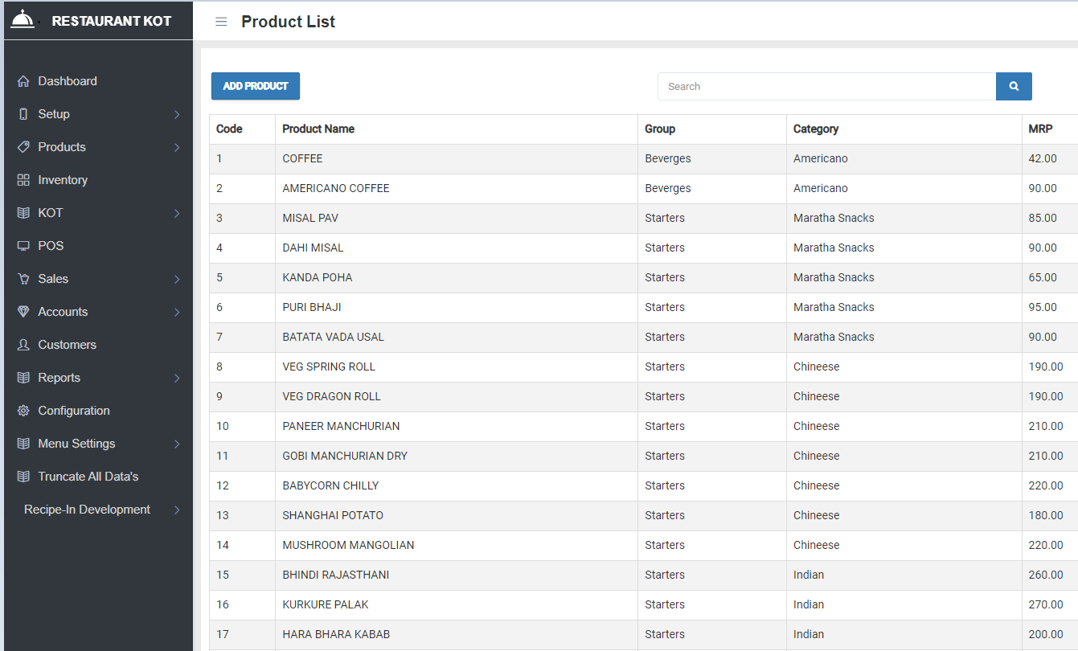Expand the Sales menu chevron
Image resolution: width=1078 pixels, height=651 pixels.
177,280
